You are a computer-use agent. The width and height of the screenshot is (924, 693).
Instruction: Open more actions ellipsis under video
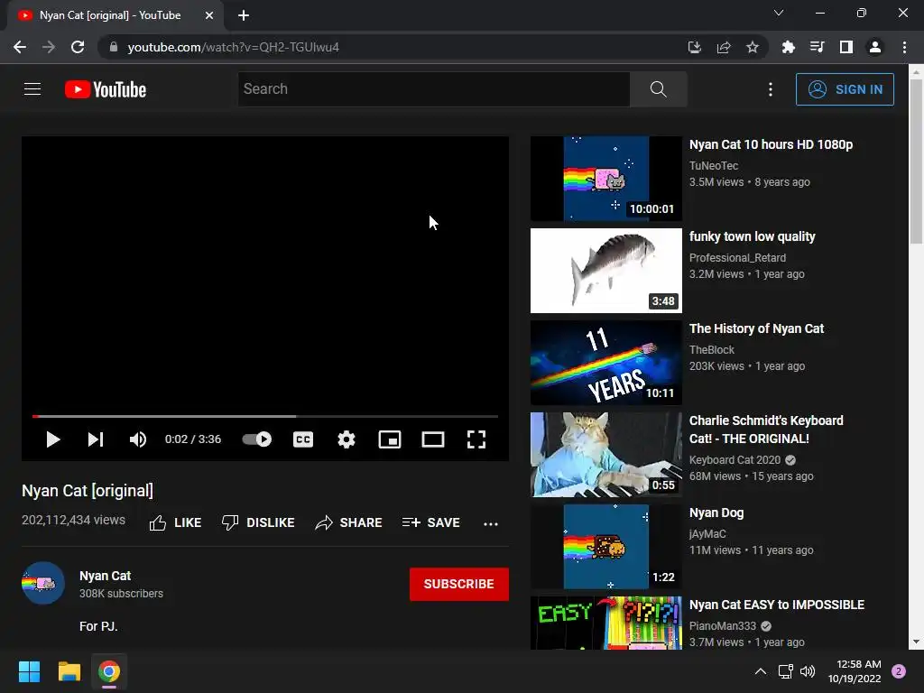click(490, 523)
